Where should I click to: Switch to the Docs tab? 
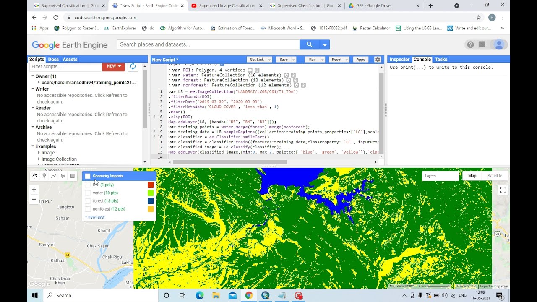(x=53, y=60)
